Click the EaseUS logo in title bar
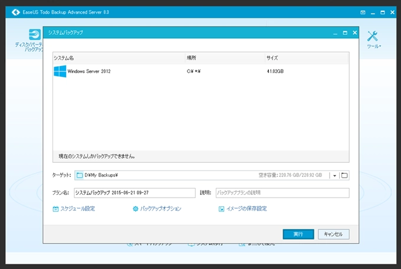The width and height of the screenshot is (401, 269). click(16, 12)
